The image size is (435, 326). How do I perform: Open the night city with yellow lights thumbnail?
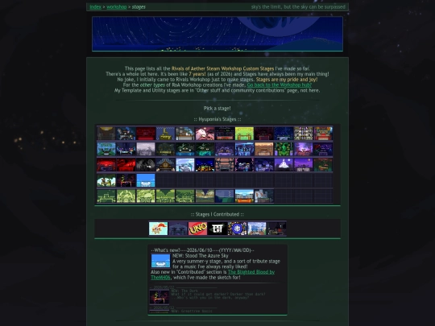tap(205, 165)
